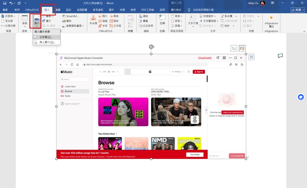Click the floating image-edit icon above the picture
The image size is (307, 188).
[242, 48]
